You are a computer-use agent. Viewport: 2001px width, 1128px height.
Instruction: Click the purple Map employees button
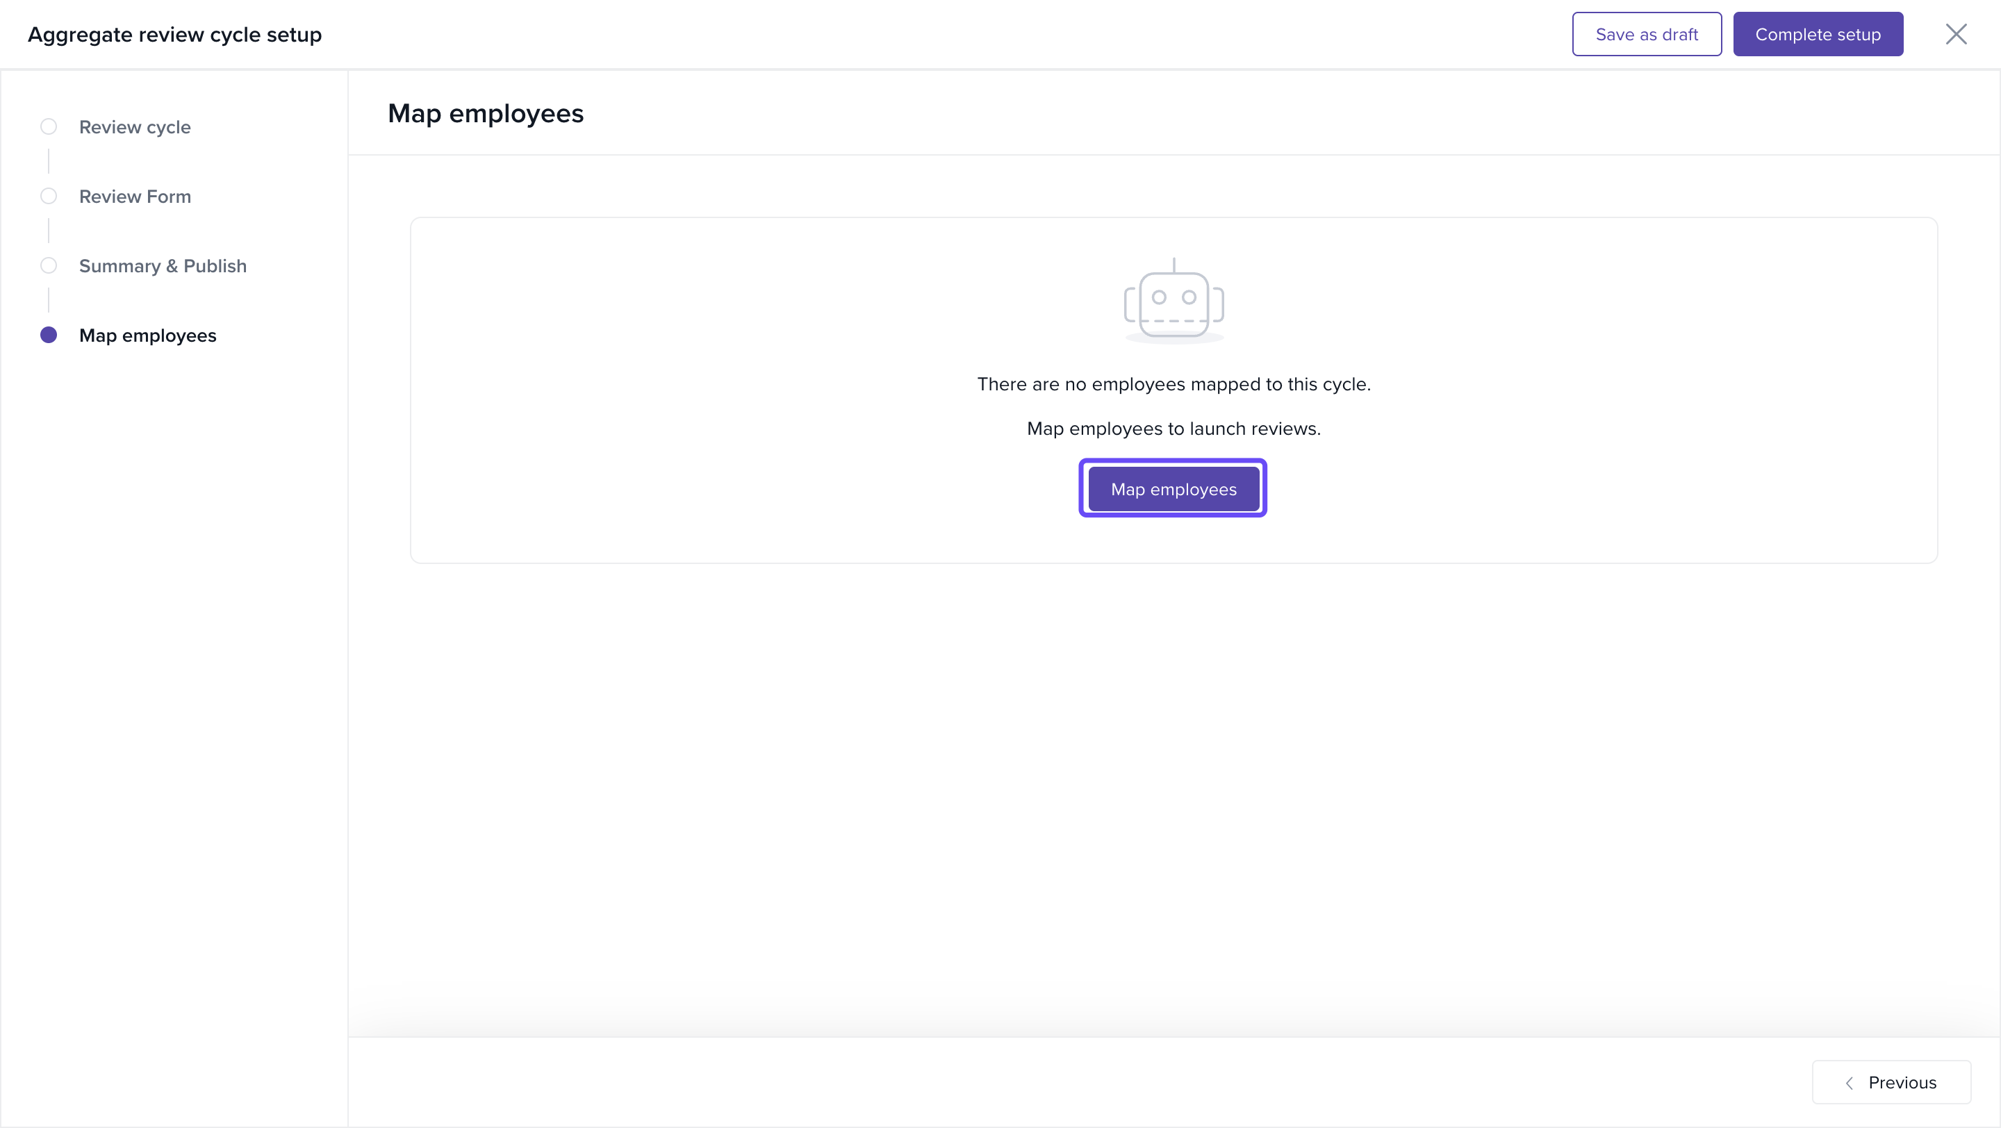point(1173,489)
